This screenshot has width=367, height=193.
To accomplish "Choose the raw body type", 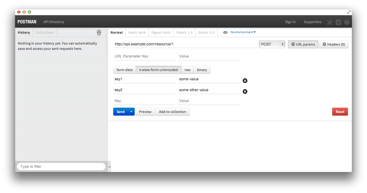I will (187, 70).
